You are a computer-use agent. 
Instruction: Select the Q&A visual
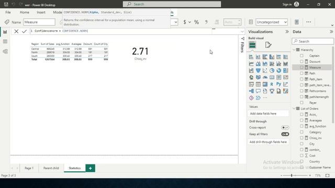pyautogui.click(x=258, y=91)
